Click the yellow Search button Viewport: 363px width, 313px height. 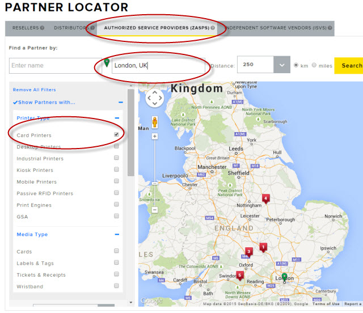point(349,66)
